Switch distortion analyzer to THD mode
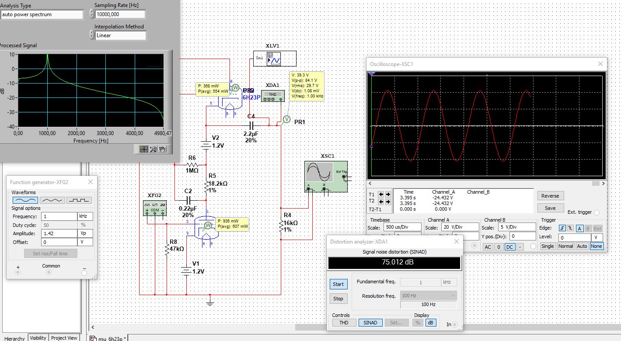 (344, 323)
